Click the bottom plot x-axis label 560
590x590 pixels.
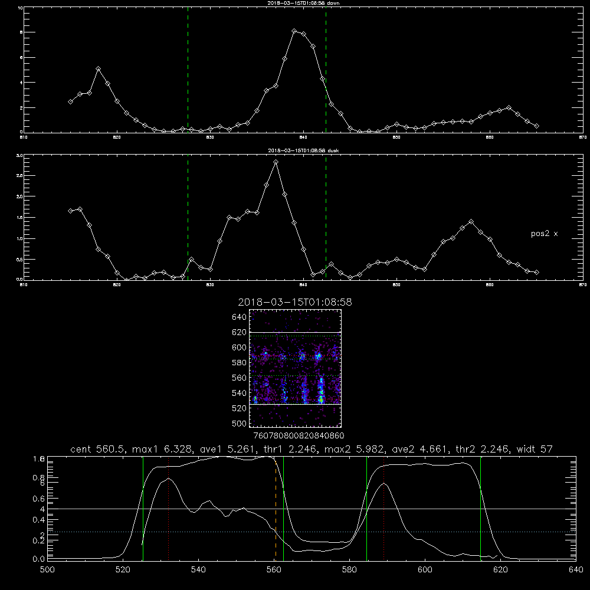[274, 570]
